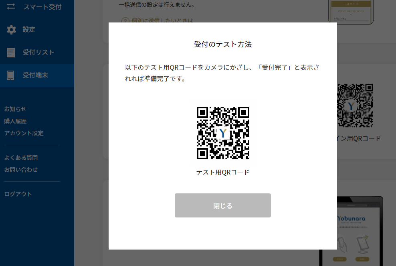The height and width of the screenshot is (266, 396).
Task: Open 設定 in the sidebar
Action: (x=37, y=30)
